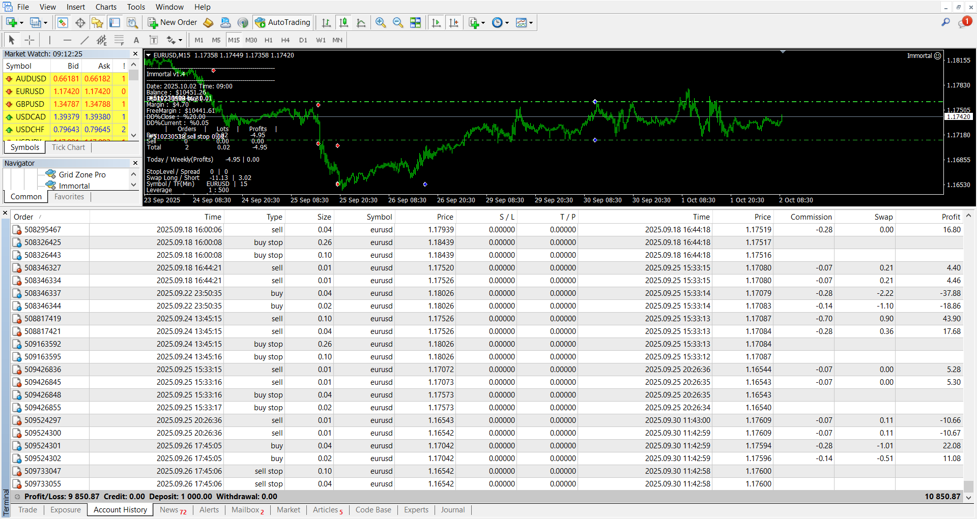Switch to the Trade tab
Viewport: 977px width, 519px height.
27,510
